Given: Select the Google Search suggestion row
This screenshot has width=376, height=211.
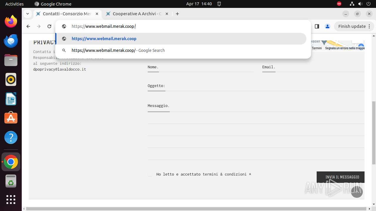Looking at the screenshot, I should click(x=181, y=50).
